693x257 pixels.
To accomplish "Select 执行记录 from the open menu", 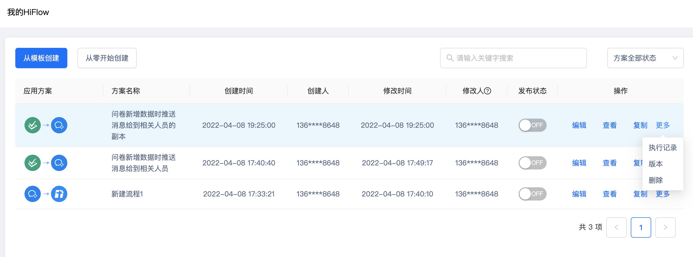I will click(663, 148).
